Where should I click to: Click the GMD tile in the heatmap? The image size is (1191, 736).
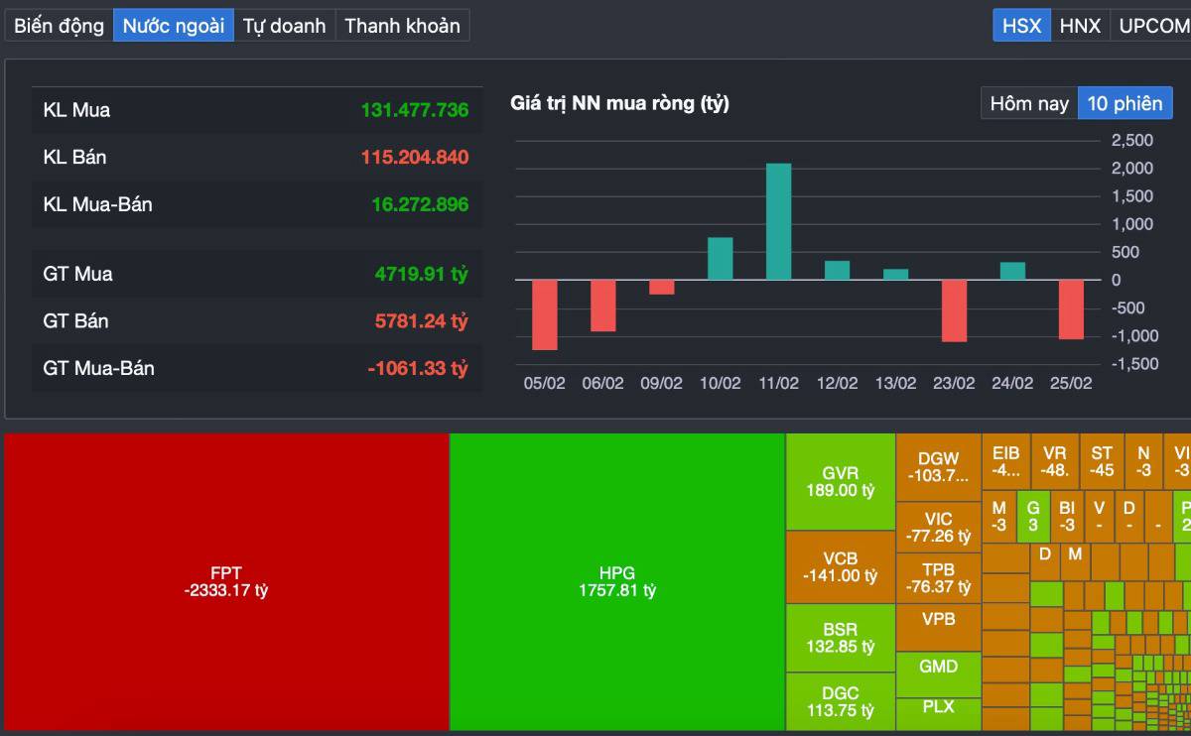939,667
